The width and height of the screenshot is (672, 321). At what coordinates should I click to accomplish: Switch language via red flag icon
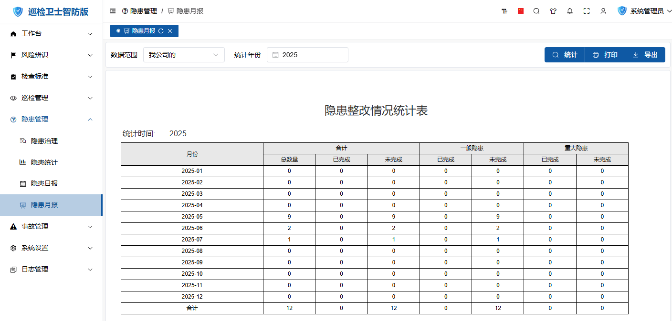point(521,11)
